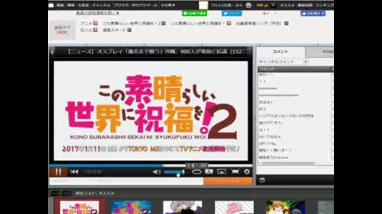Open player settings gear icon
The height and width of the screenshot is (214, 382).
247,172
